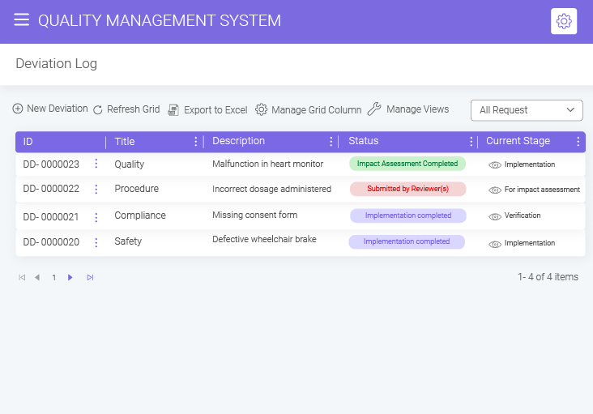Screen dimensions: 593x414
Task: Expand the All Request dropdown
Action: 527,110
